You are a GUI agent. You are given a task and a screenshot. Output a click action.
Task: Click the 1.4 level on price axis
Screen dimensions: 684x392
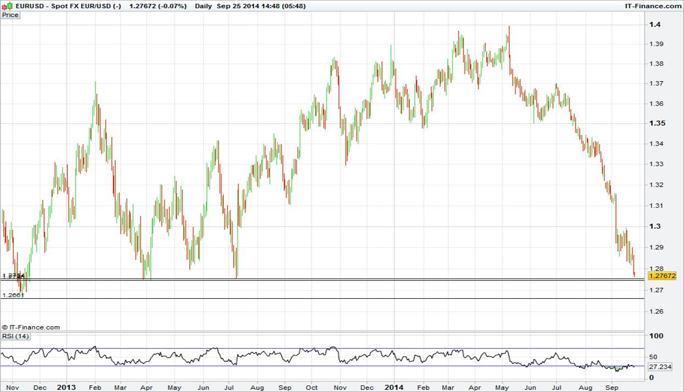[654, 25]
